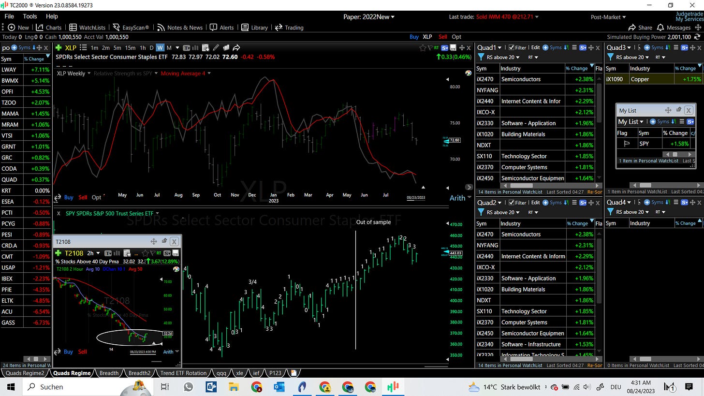Click the star favorite icon on XLP chart
This screenshot has width=704, height=396.
423,48
